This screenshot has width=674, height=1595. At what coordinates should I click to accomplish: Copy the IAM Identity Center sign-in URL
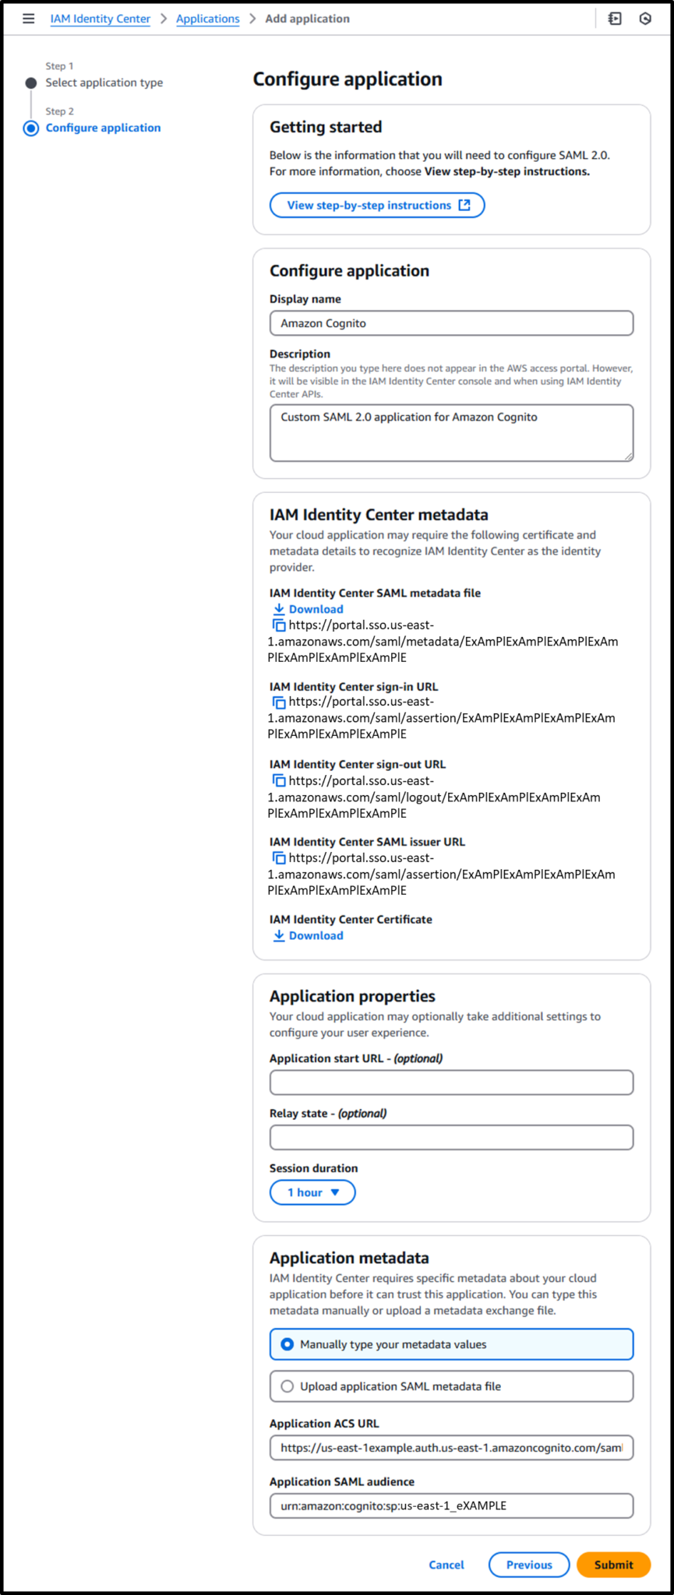(279, 702)
